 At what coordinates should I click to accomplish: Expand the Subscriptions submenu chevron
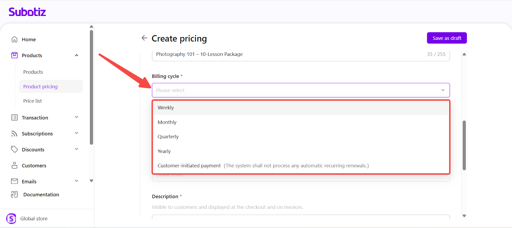point(76,133)
